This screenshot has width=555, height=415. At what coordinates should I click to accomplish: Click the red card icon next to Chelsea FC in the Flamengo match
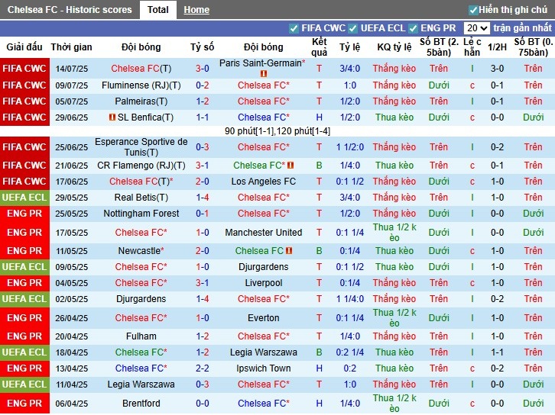coord(290,165)
